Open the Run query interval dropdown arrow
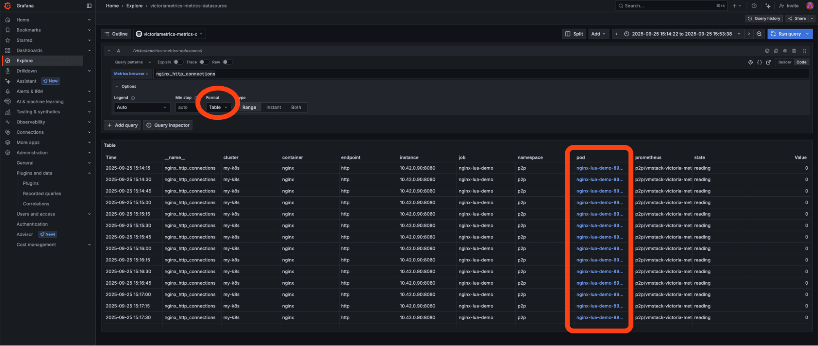 pos(807,34)
